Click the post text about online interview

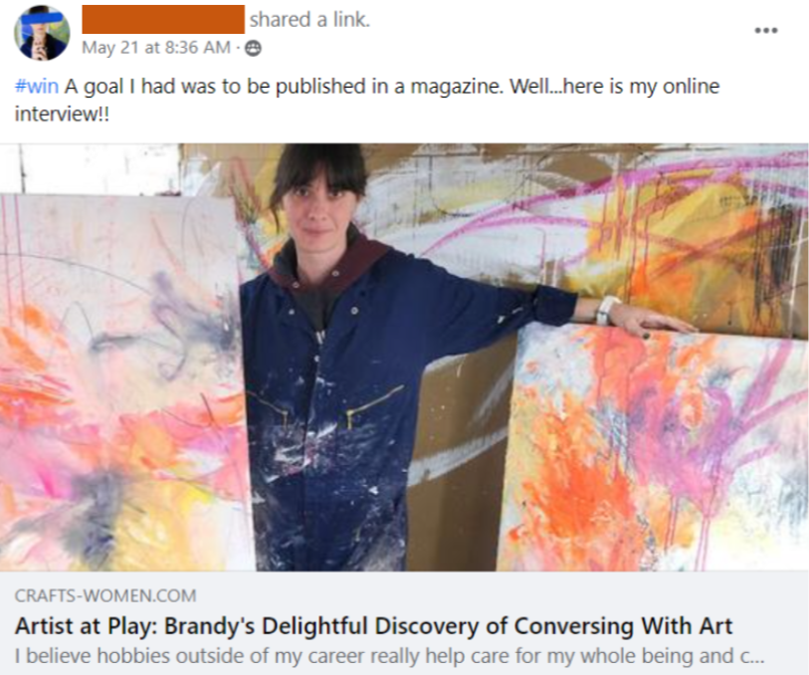[367, 100]
